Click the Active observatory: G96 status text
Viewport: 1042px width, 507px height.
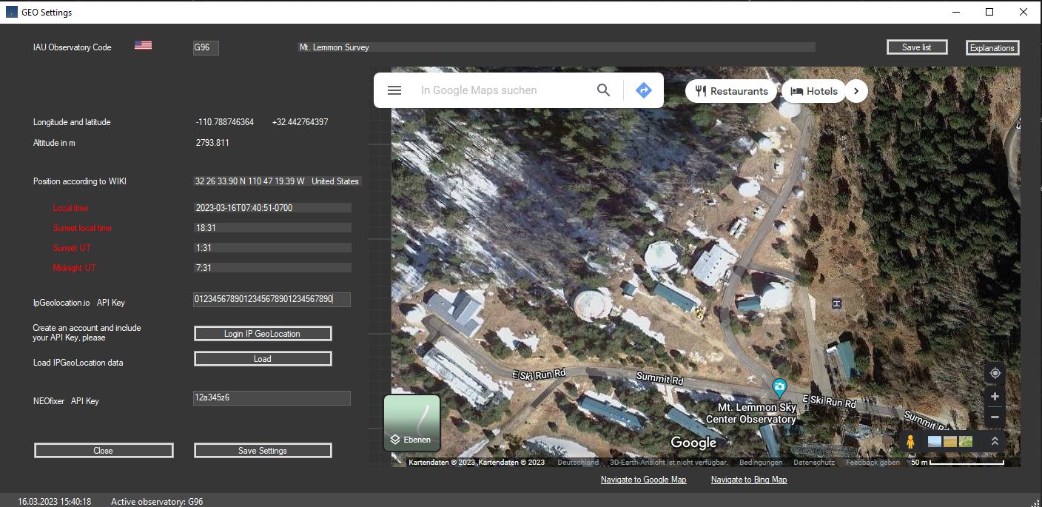point(157,502)
